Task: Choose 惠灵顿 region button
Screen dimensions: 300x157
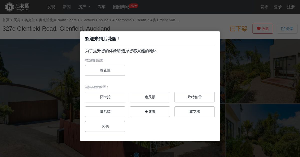Action: pyautogui.click(x=150, y=97)
